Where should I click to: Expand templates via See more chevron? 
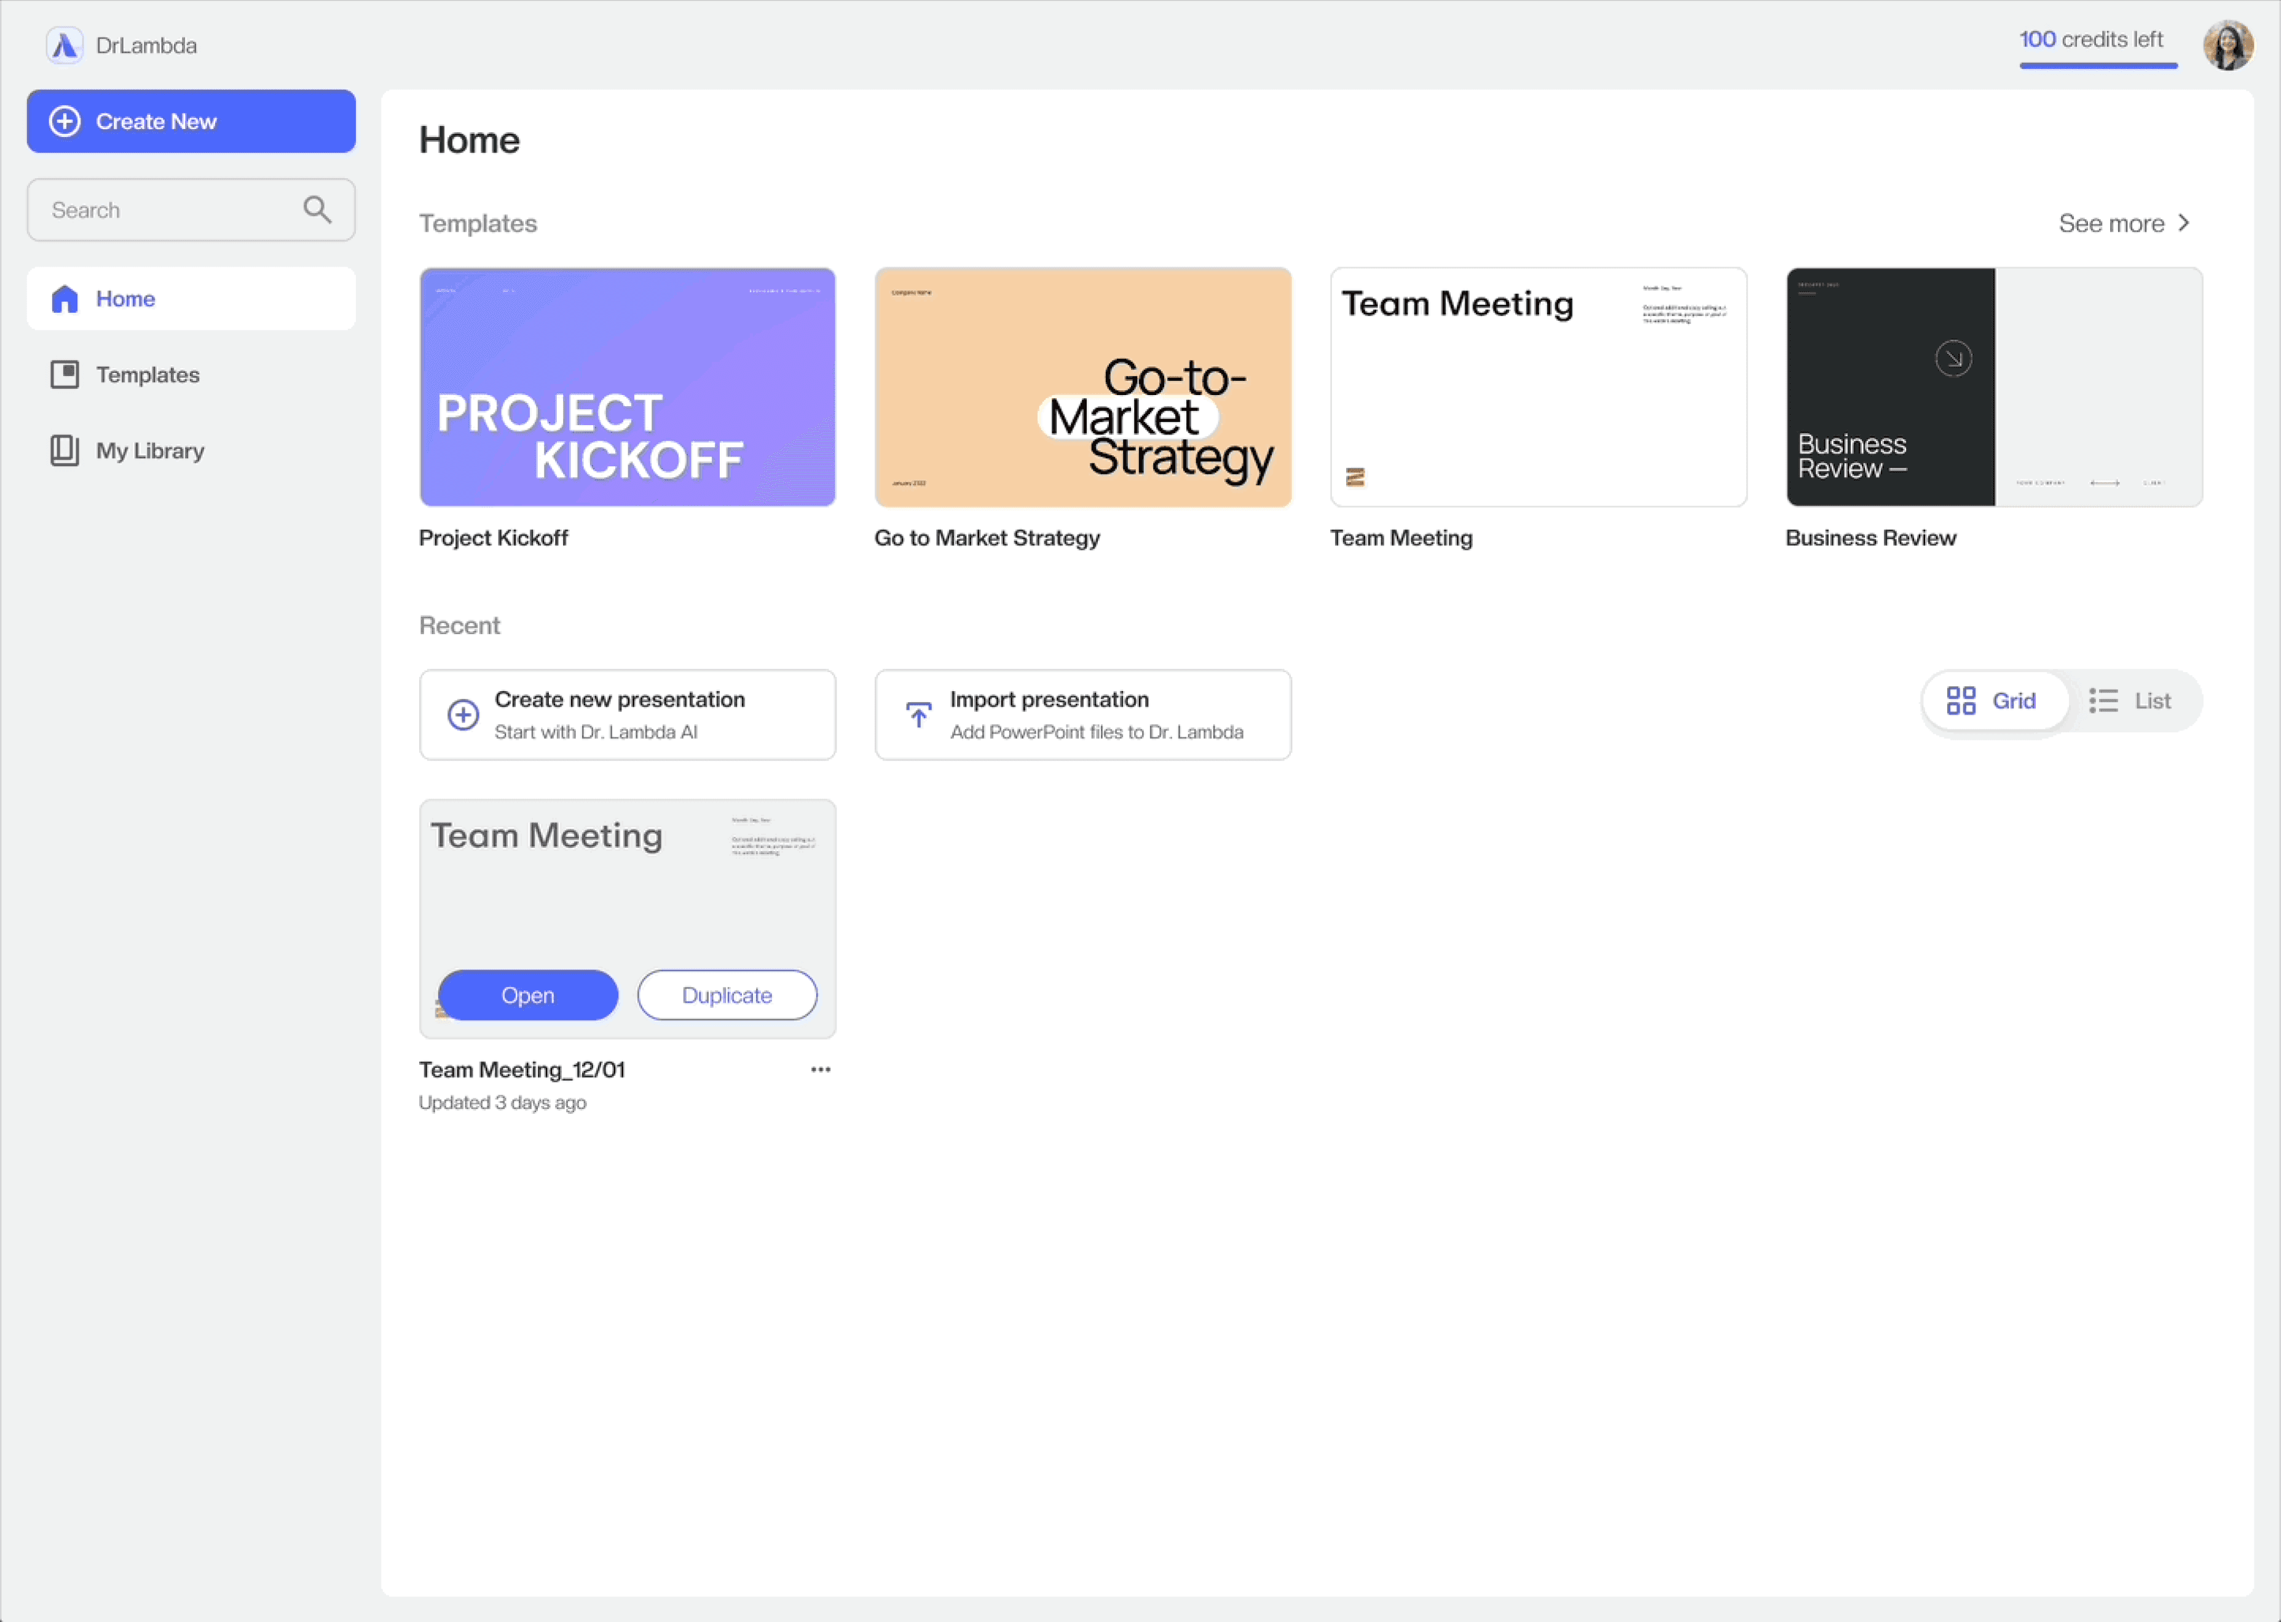point(2184,224)
